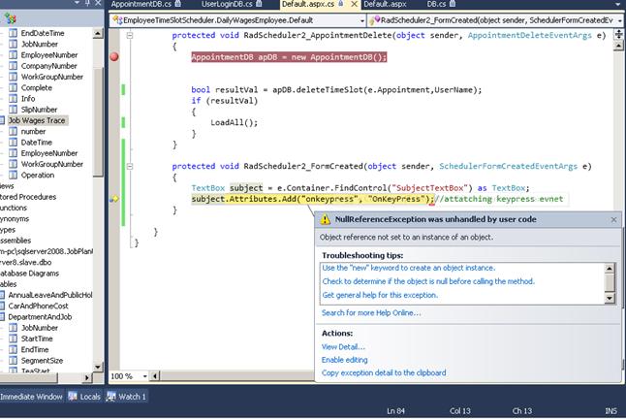Click the Job Wages Trace table icon

[x=3, y=120]
